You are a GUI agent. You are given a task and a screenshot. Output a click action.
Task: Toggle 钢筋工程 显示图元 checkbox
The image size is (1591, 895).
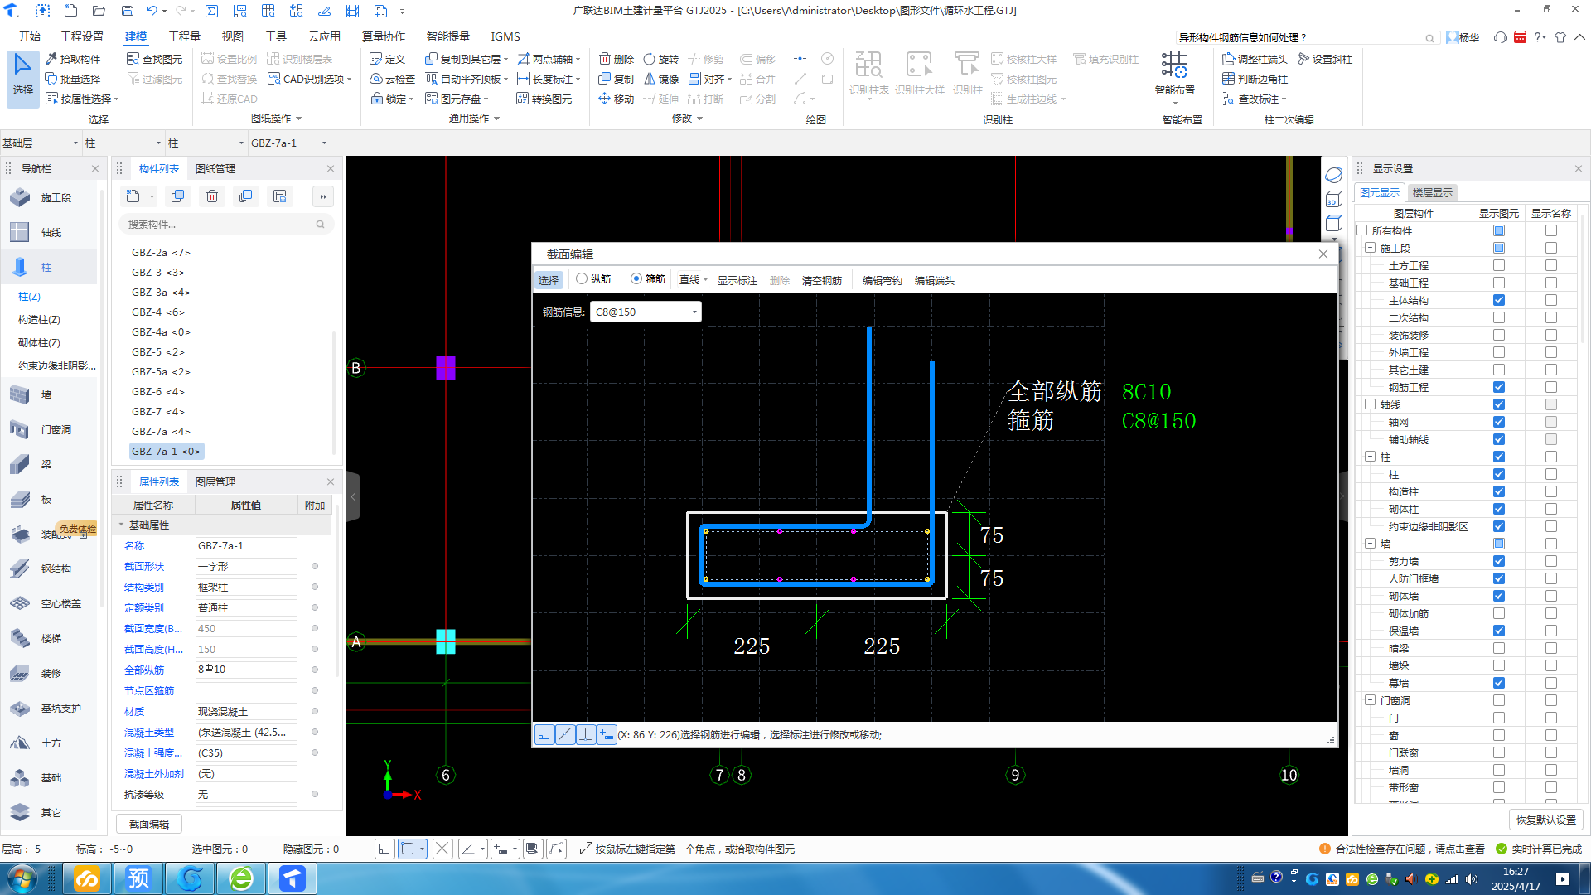1498,387
